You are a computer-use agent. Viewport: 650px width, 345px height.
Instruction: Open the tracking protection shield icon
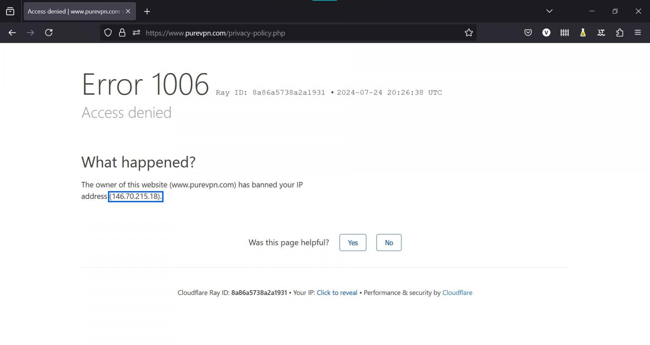(x=108, y=33)
